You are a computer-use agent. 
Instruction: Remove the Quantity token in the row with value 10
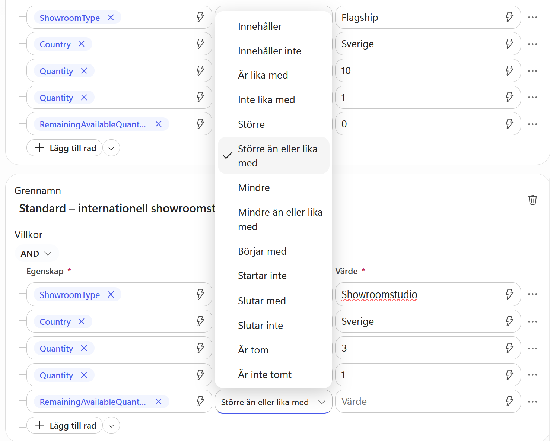[x=84, y=71]
